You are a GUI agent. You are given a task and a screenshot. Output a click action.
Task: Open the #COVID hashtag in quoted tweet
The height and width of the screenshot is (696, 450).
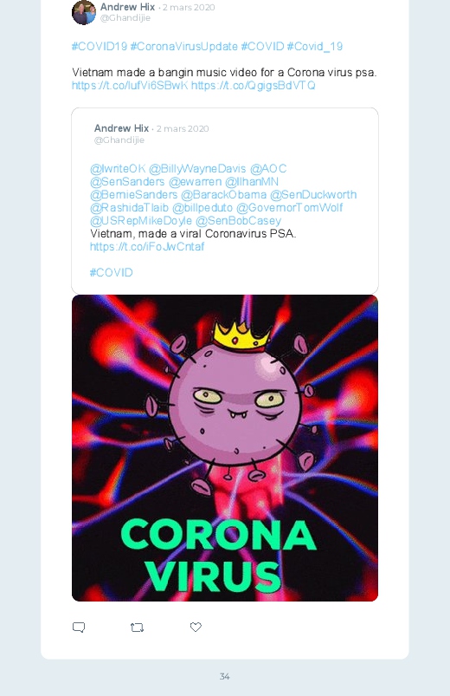112,272
